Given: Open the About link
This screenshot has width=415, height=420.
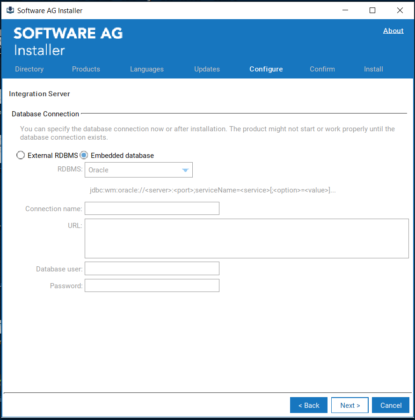Looking at the screenshot, I should tap(393, 30).
